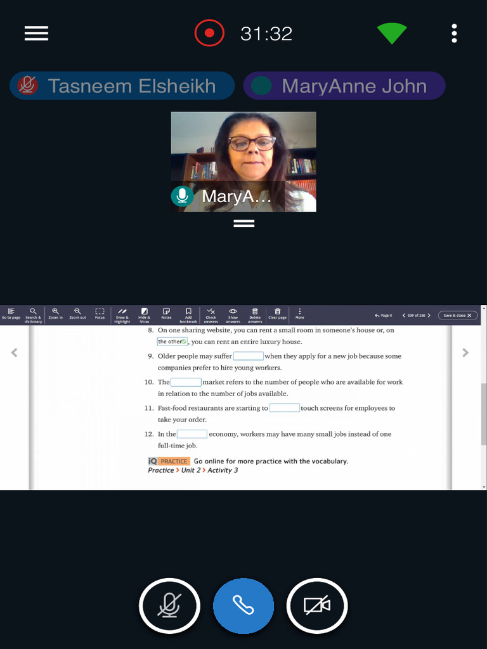Click Clear page trash icon
This screenshot has height=649, width=487.
[x=278, y=314]
